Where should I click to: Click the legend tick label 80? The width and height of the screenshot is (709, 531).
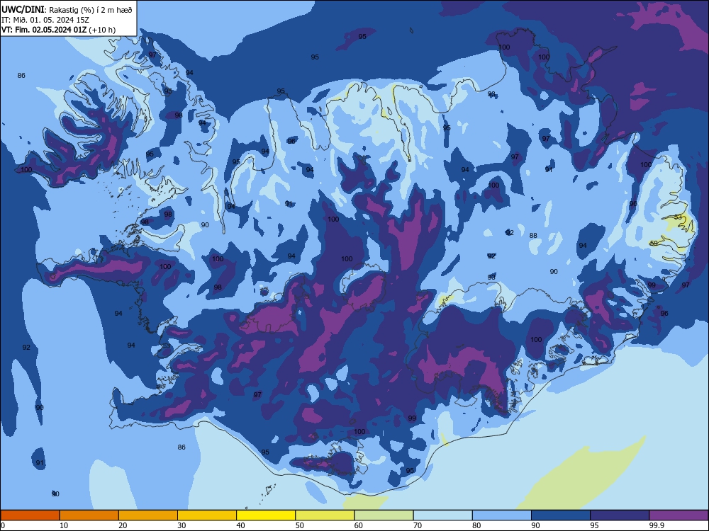[x=476, y=525]
